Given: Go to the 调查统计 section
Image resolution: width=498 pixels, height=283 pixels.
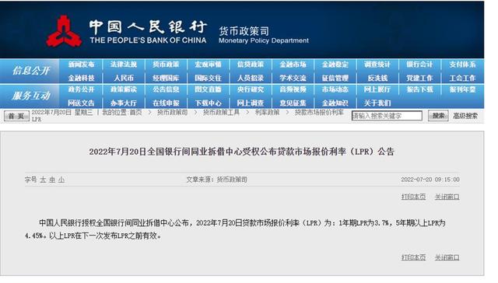Looking at the screenshot, I should point(377,65).
